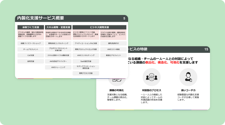The image size is (225, 125).
Task: Click the dialogue process people icon
Action: [152, 77]
